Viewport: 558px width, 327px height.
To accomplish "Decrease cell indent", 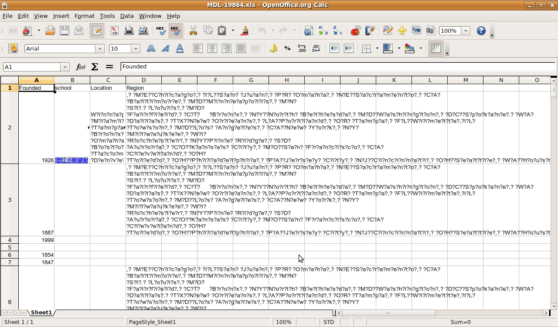I will [x=334, y=48].
